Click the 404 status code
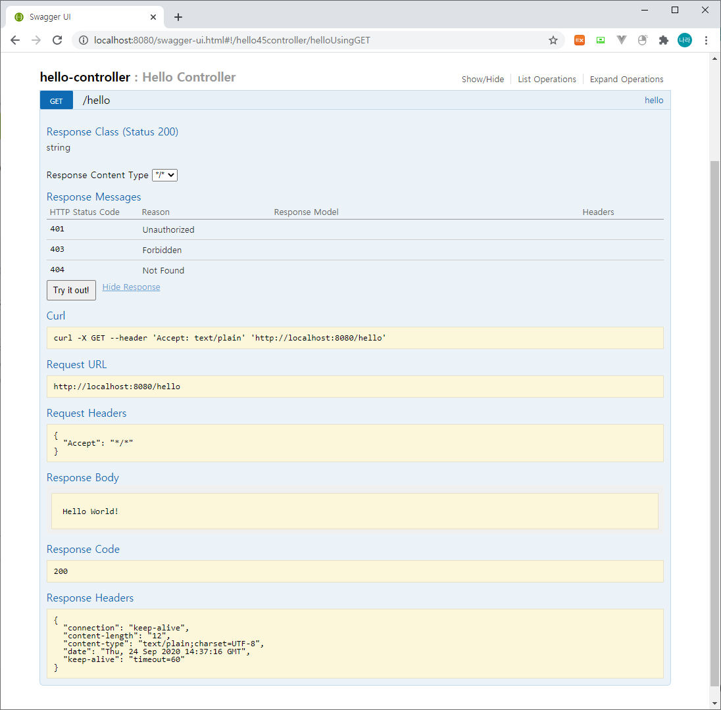The height and width of the screenshot is (710, 721). coord(57,270)
